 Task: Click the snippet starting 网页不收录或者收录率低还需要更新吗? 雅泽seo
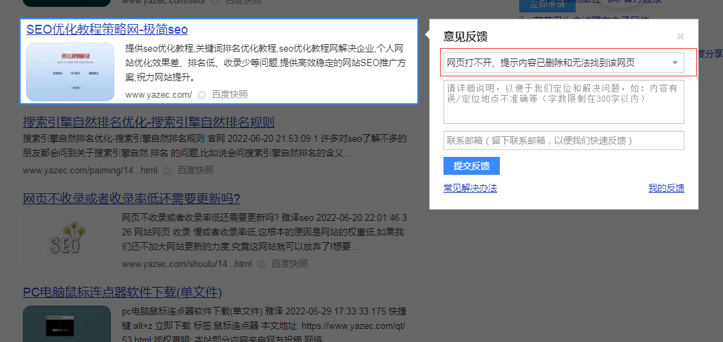click(x=264, y=233)
